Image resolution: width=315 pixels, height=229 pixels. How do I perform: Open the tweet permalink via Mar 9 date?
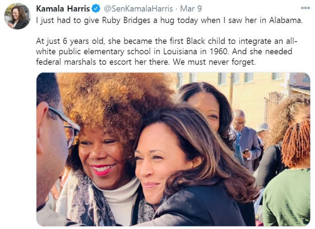coord(191,9)
